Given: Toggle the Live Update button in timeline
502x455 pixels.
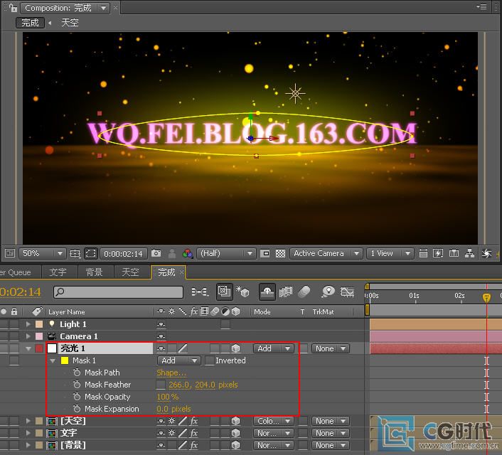Looking at the screenshot, I should pyautogui.click(x=224, y=291).
